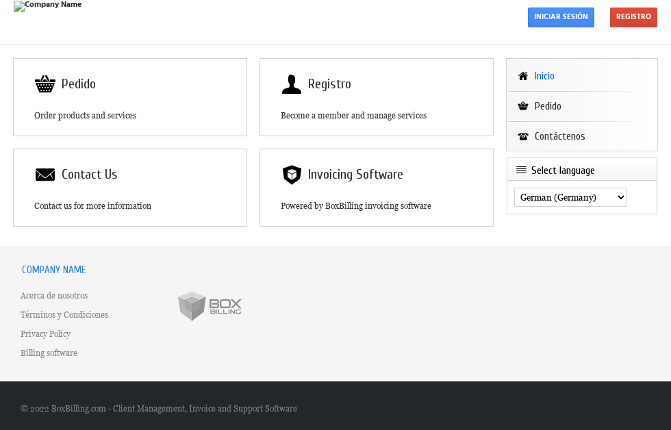Screen dimensions: 671x430
Task: Click the person icon on the Registro card
Action: pyautogui.click(x=292, y=84)
